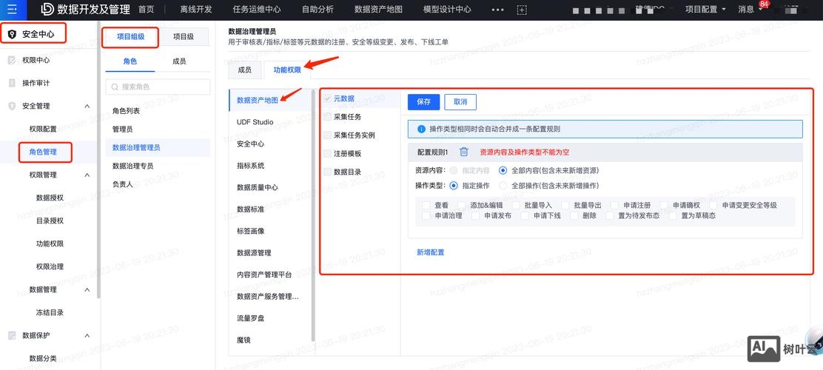This screenshot has height=370, width=823.
Task: Click the 新增配置 link
Action: click(x=431, y=252)
